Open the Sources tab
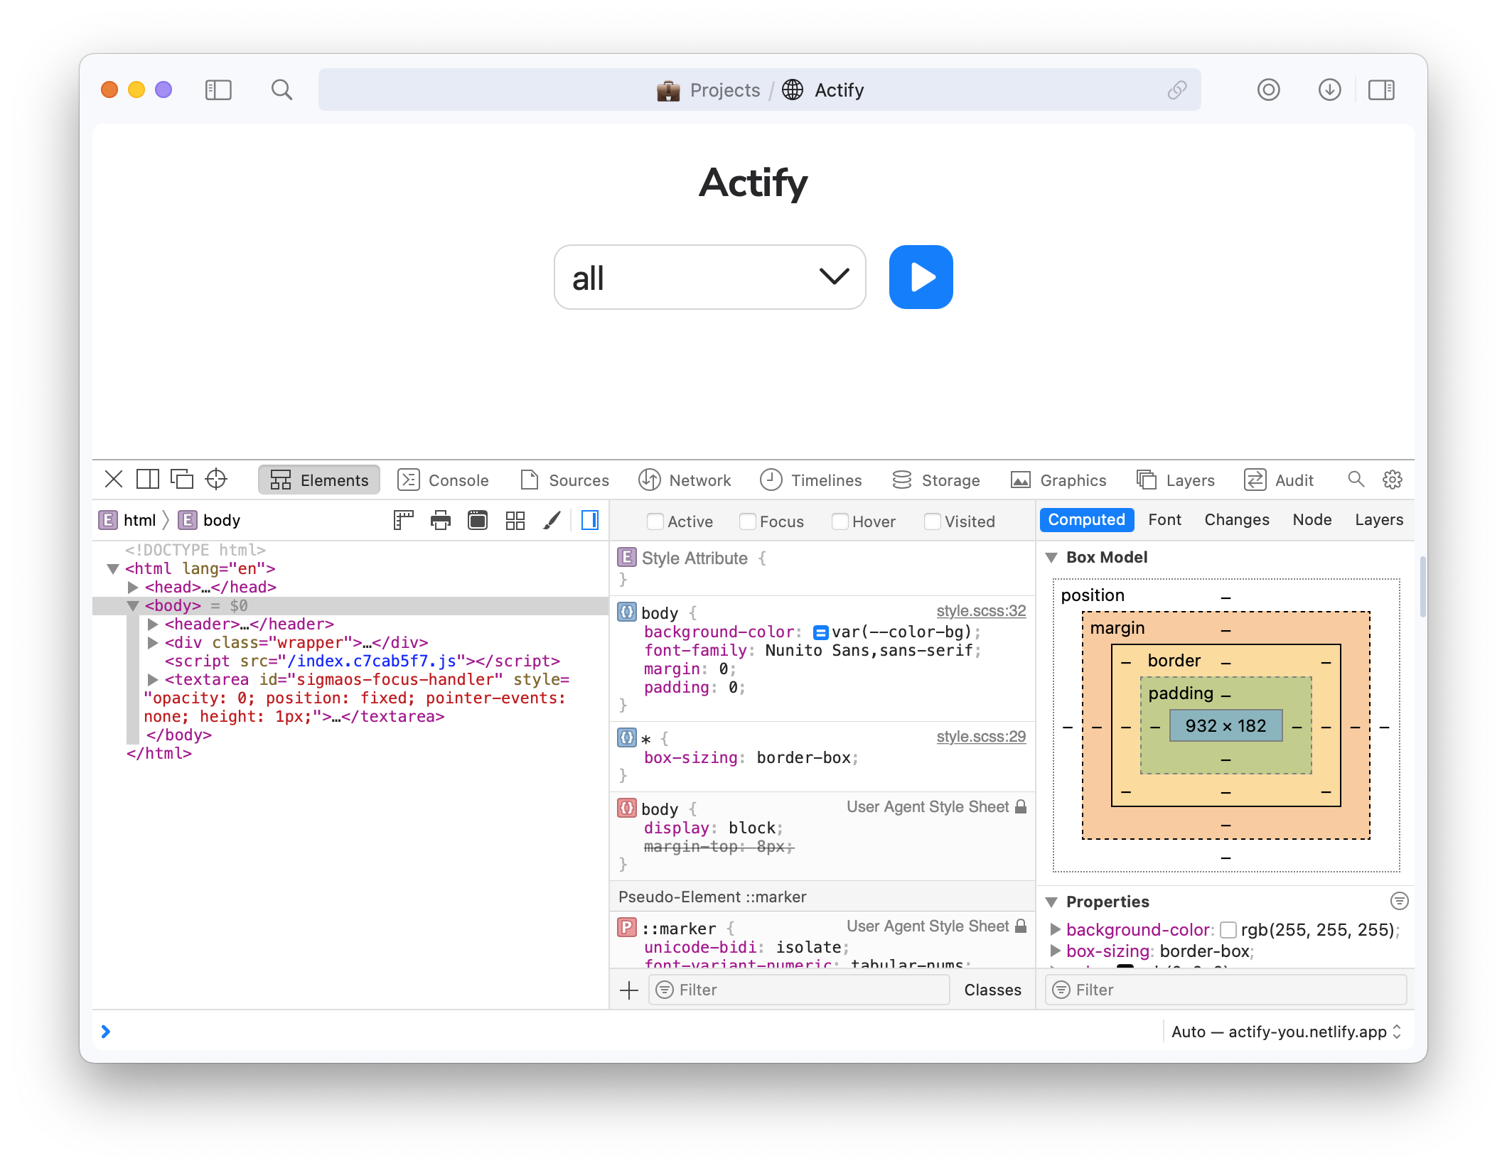The height and width of the screenshot is (1168, 1507). coord(565,480)
